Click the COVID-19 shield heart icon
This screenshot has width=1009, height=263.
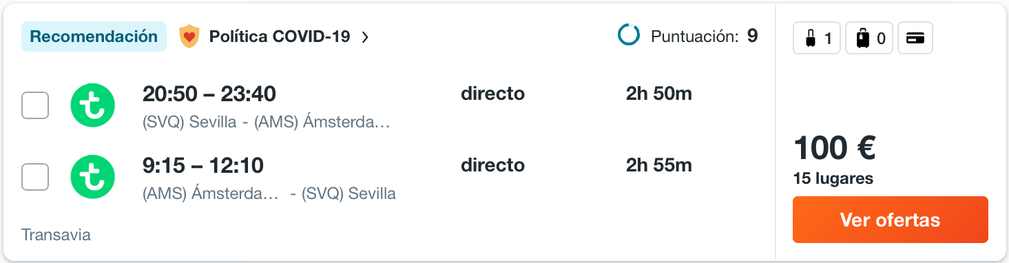[189, 36]
